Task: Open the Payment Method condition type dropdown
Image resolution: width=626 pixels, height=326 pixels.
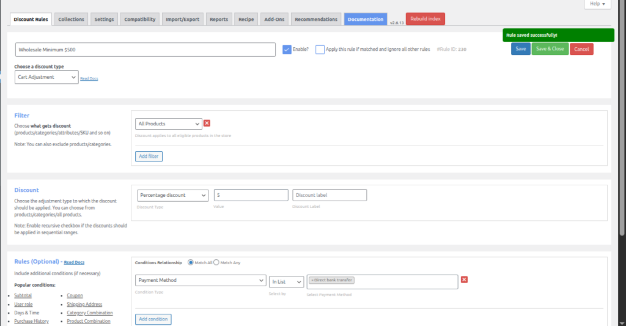Action: [x=200, y=281]
